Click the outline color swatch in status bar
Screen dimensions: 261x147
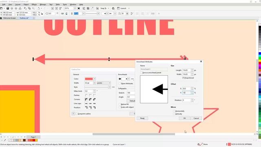point(229,144)
